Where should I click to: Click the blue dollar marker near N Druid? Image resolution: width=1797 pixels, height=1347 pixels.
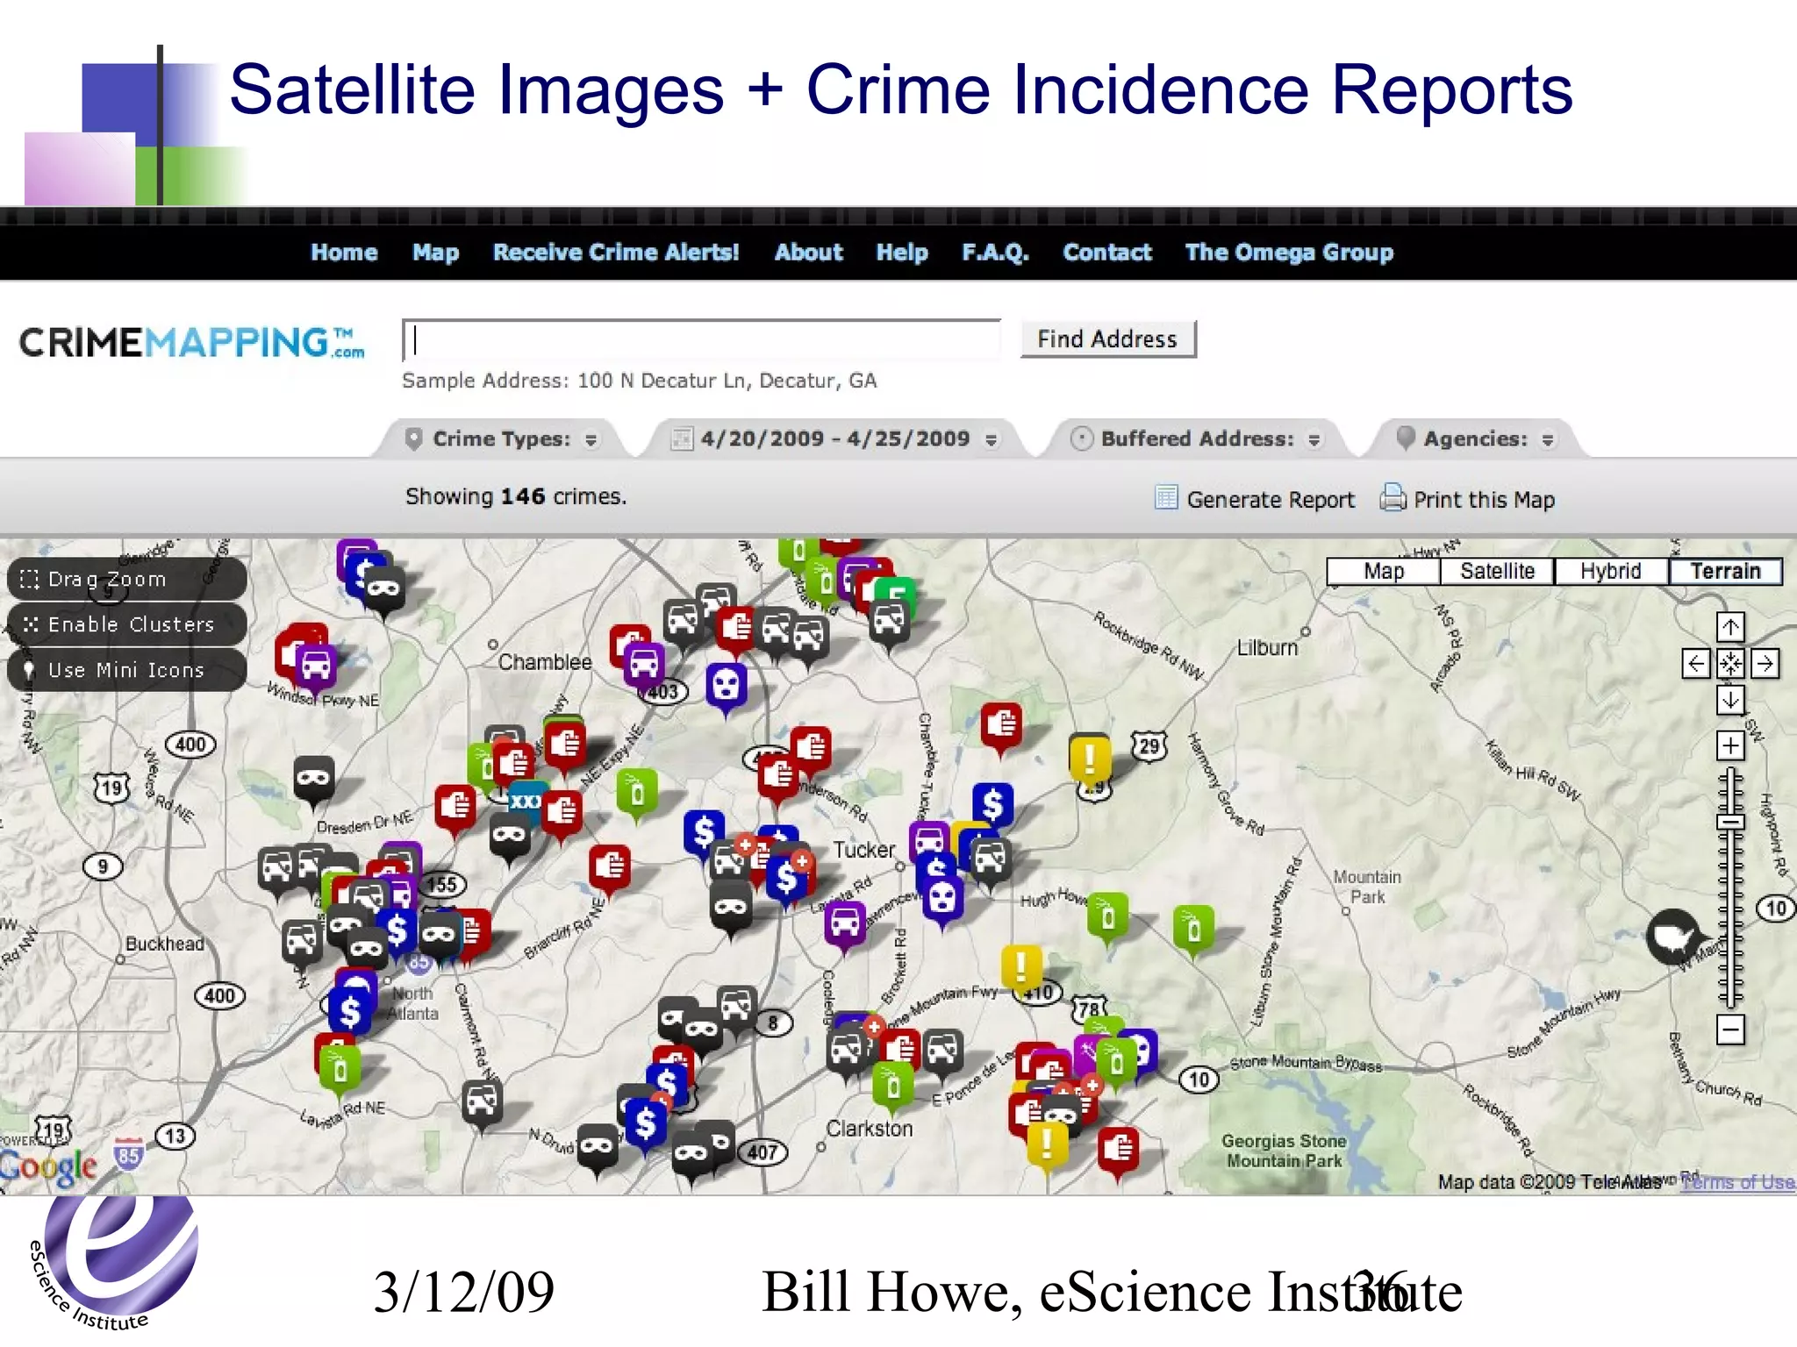[646, 1122]
